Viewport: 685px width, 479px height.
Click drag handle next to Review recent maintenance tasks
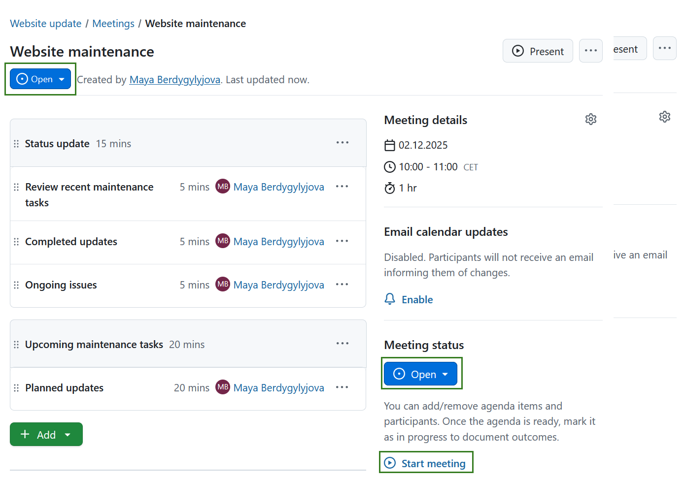(x=16, y=187)
